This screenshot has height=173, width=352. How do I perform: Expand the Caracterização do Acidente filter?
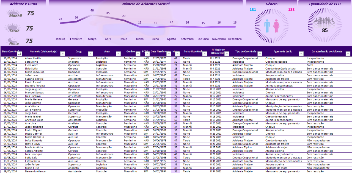[348, 54]
